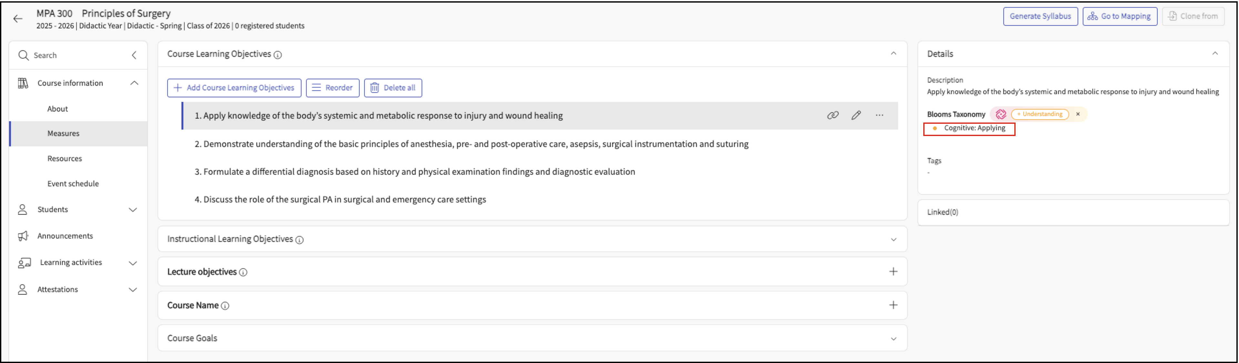Accept the Understanding taxonomy suggestion tag
Image resolution: width=1239 pixels, height=363 pixels.
point(1040,114)
